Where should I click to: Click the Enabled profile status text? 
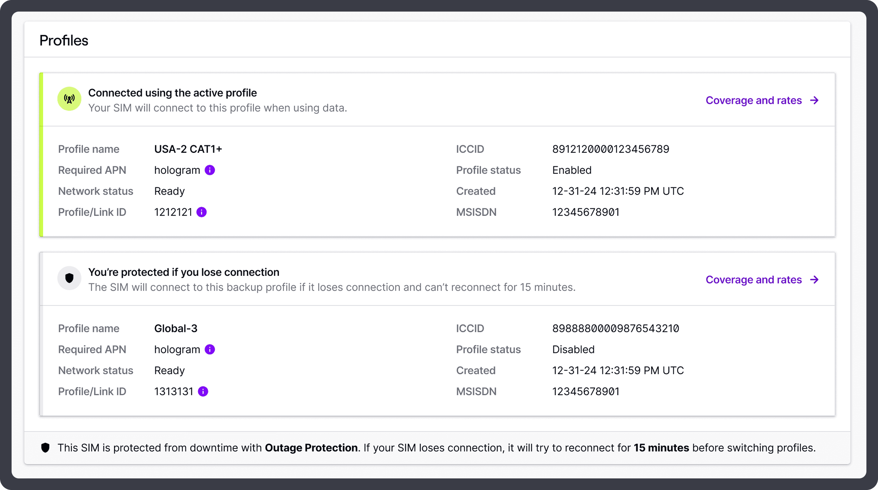pos(572,170)
